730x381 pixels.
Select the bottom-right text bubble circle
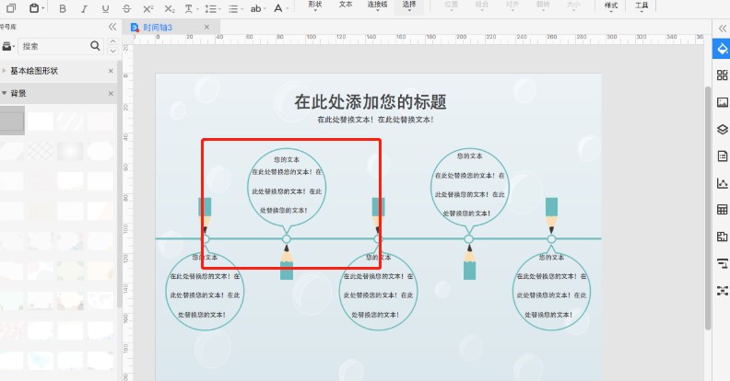[x=551, y=292]
